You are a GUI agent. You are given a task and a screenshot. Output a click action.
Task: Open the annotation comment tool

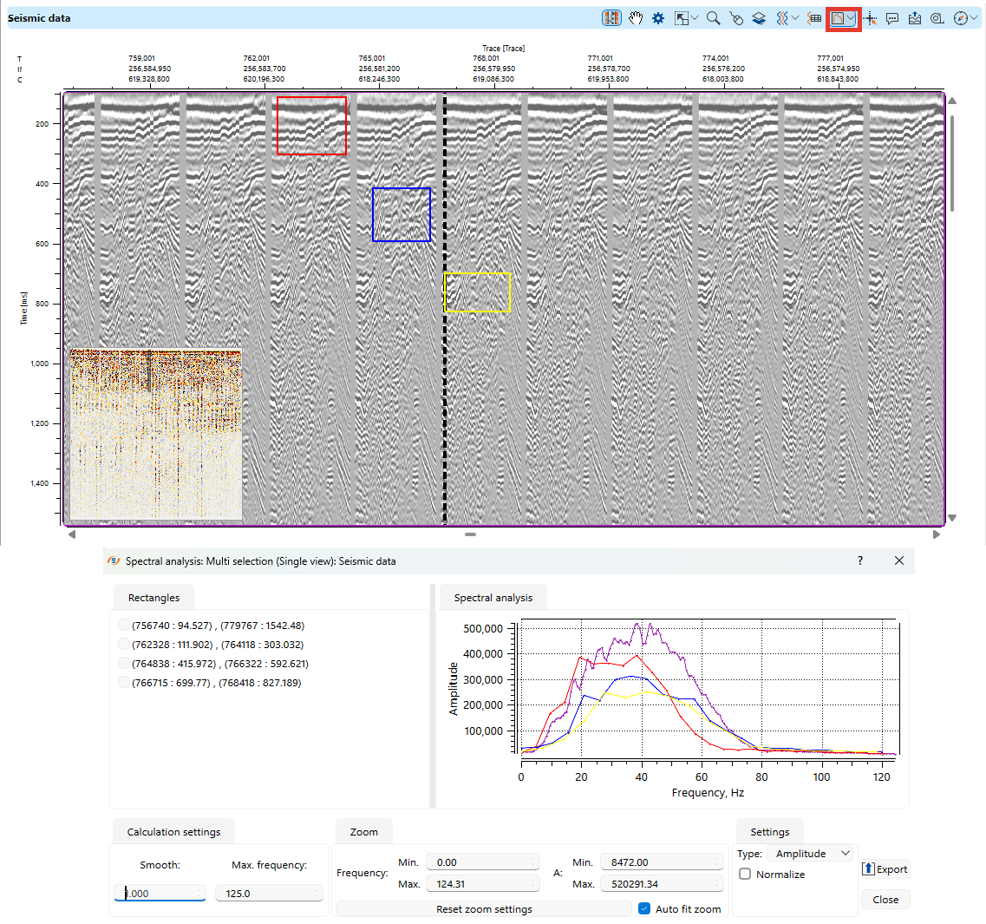coord(892,17)
